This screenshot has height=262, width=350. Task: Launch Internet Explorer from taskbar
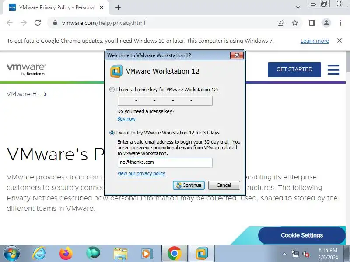pos(39,254)
